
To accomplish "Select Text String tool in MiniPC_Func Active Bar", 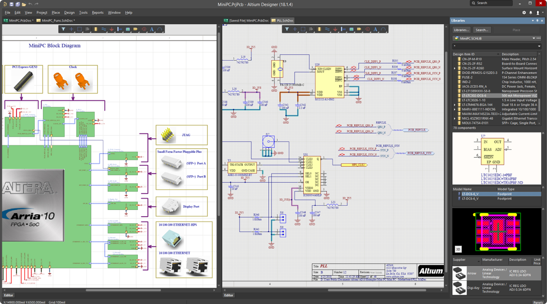I will (152, 29).
